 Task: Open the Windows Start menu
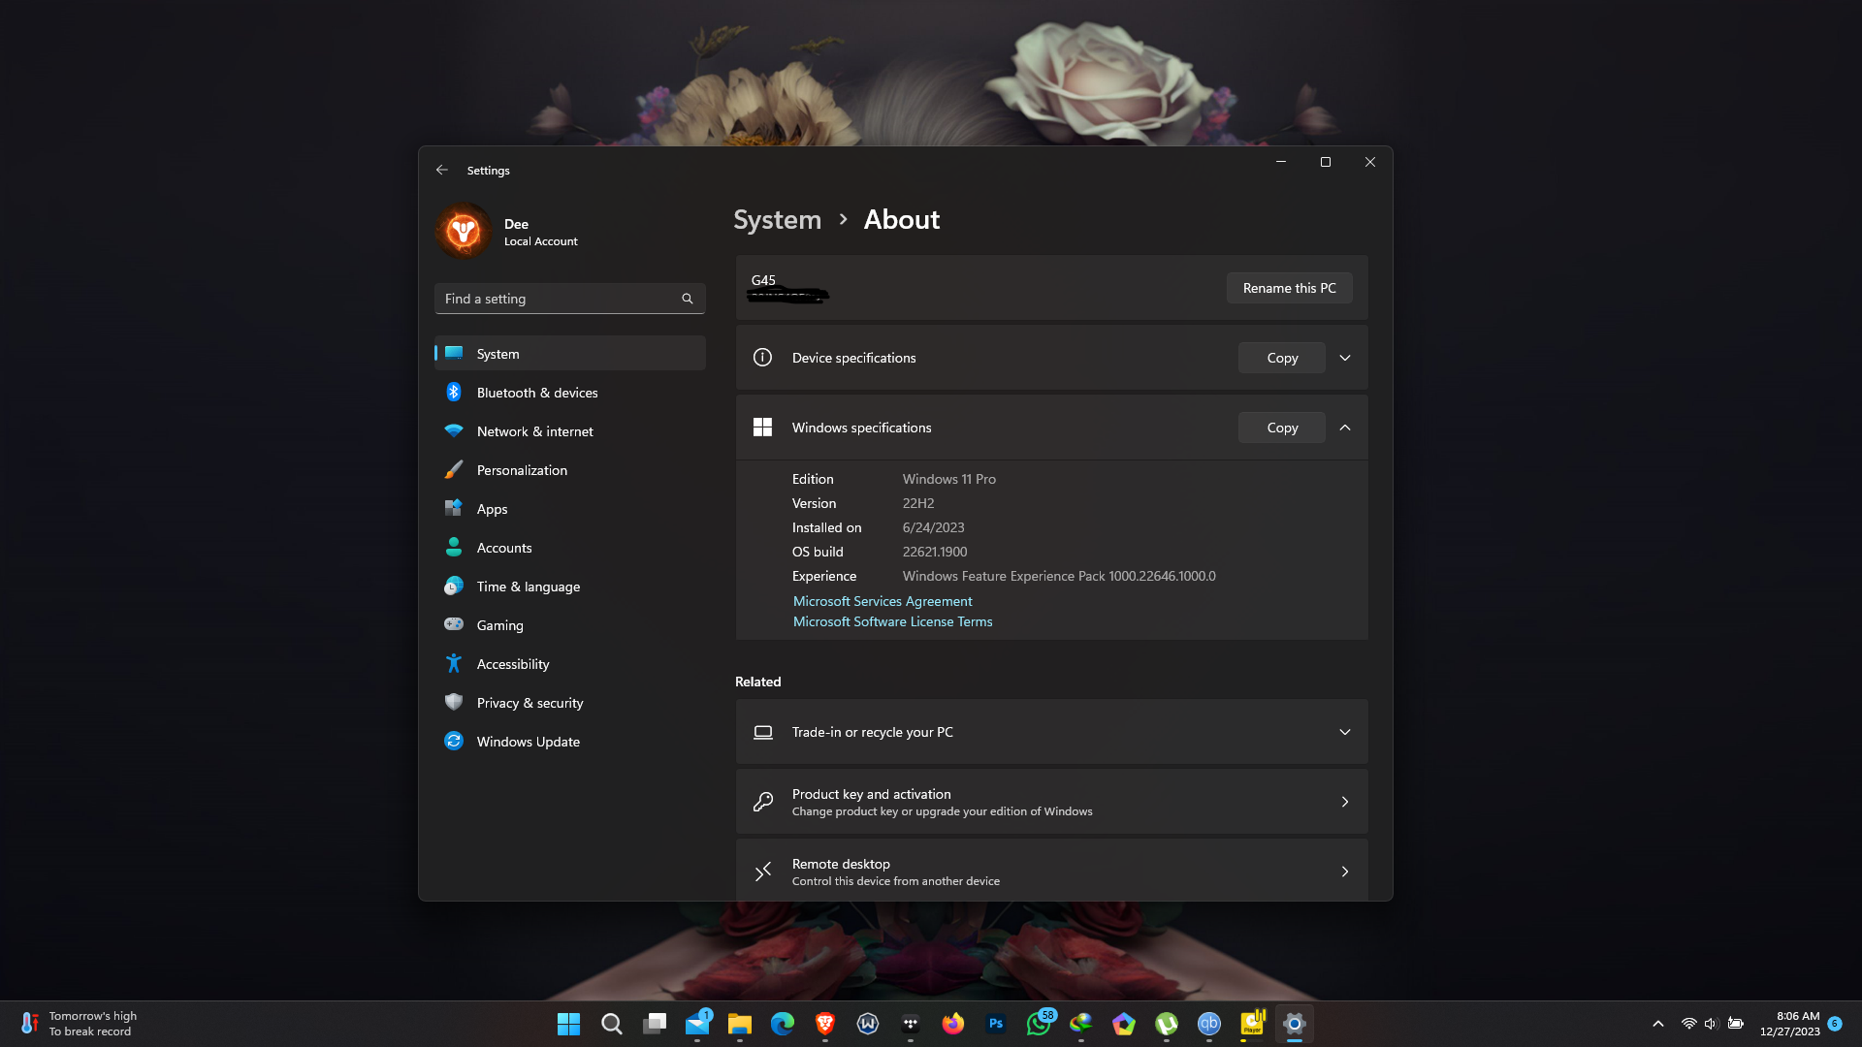568,1024
